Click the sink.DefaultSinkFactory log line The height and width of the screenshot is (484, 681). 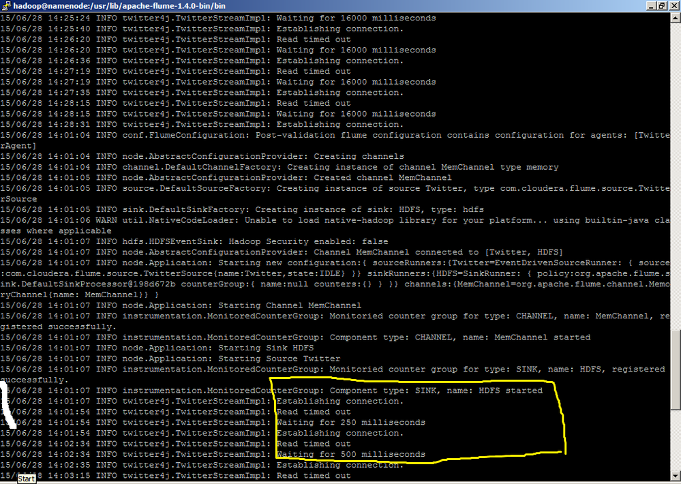click(242, 210)
